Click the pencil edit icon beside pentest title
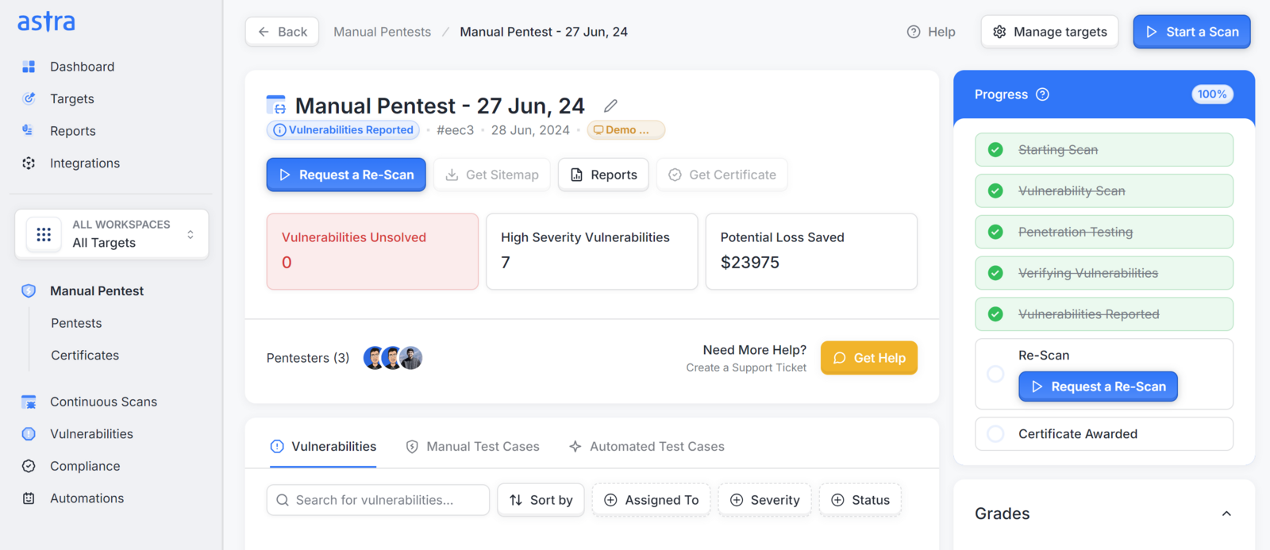This screenshot has height=550, width=1270. 610,106
